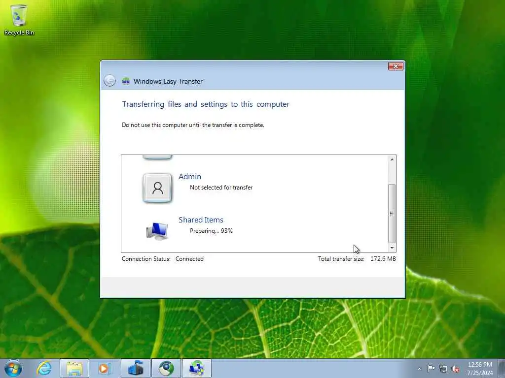Launch Internet Explorer from the taskbar
Screen dimensions: 505x378
tap(44, 368)
